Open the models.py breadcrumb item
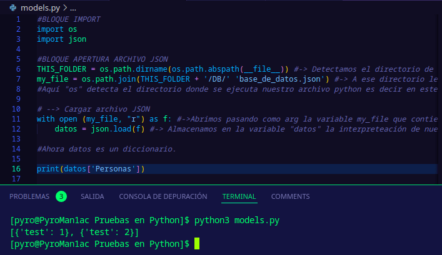 pyautogui.click(x=39, y=8)
